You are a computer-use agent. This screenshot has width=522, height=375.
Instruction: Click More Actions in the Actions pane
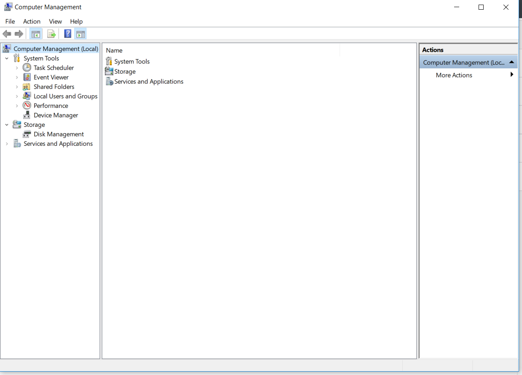(x=454, y=75)
